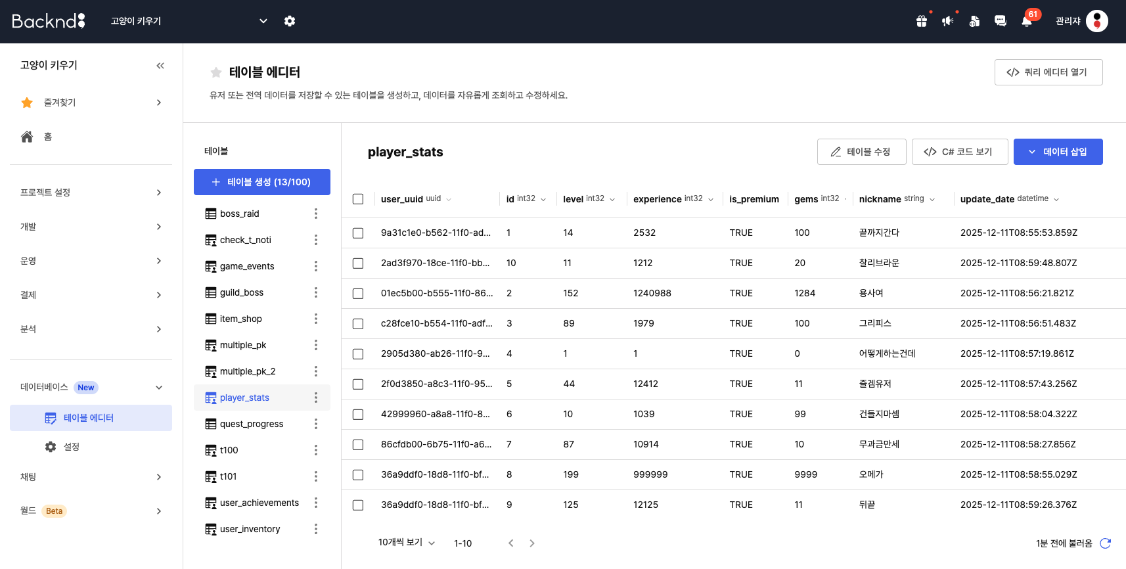Click the 쿼리 에디터 열기 button
Viewport: 1126px width, 569px height.
(1048, 72)
